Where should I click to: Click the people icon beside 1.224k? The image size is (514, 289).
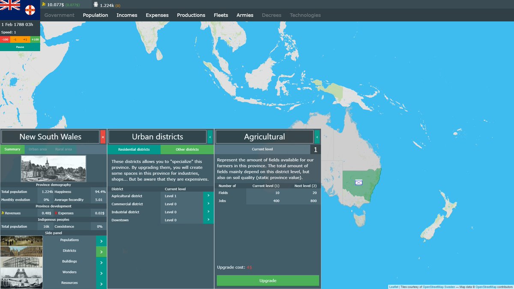(x=96, y=5)
